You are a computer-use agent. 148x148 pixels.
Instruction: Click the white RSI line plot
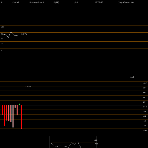point(10,35)
